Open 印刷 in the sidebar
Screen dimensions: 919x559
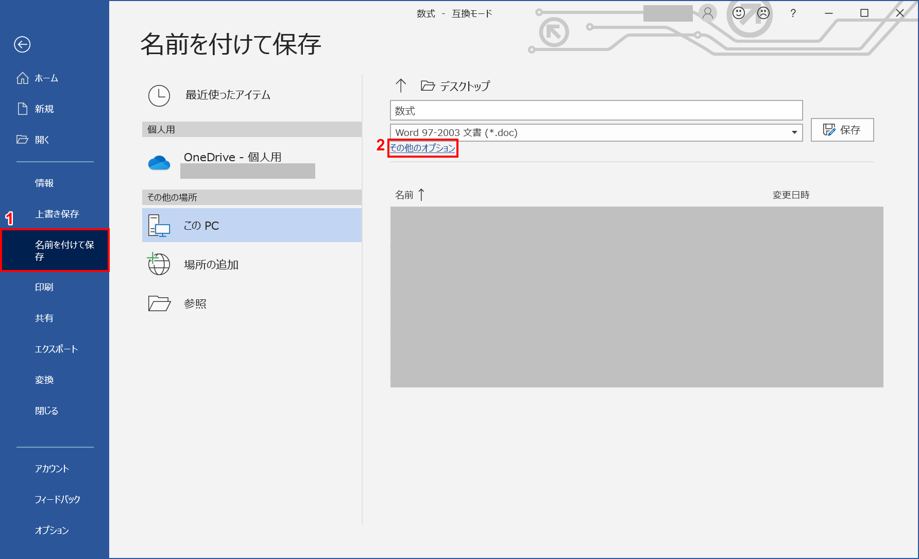point(44,287)
